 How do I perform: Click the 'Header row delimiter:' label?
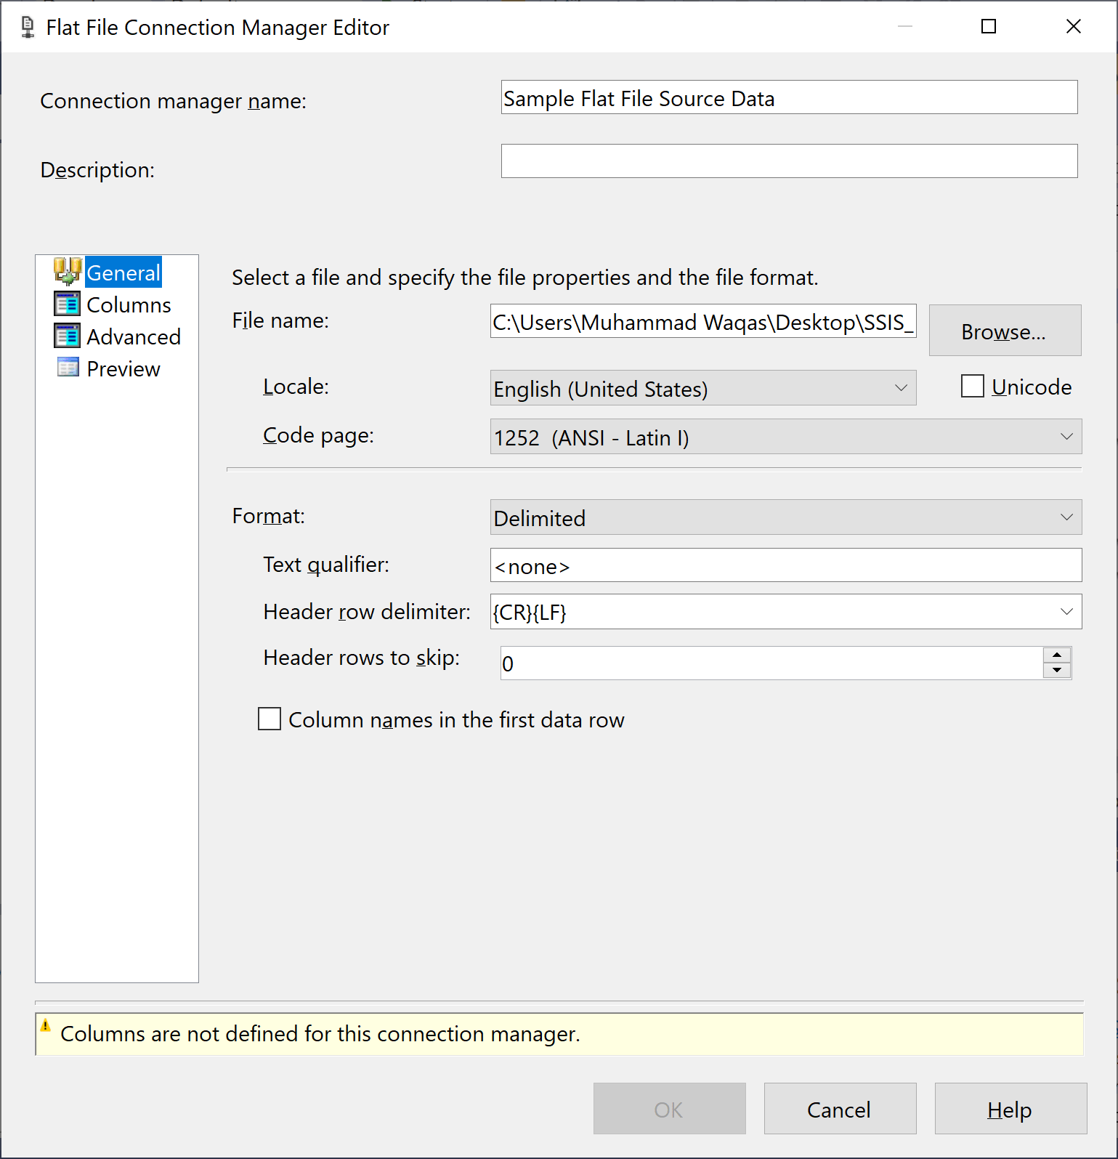pos(367,612)
